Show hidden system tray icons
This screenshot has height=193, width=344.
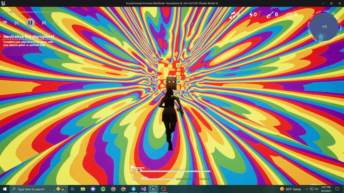click(x=307, y=189)
